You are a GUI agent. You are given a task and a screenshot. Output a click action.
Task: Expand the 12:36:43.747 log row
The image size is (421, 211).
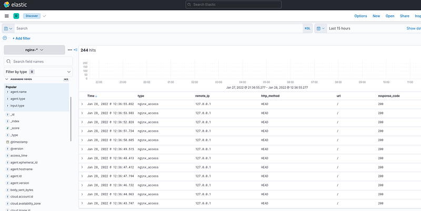[82, 203]
